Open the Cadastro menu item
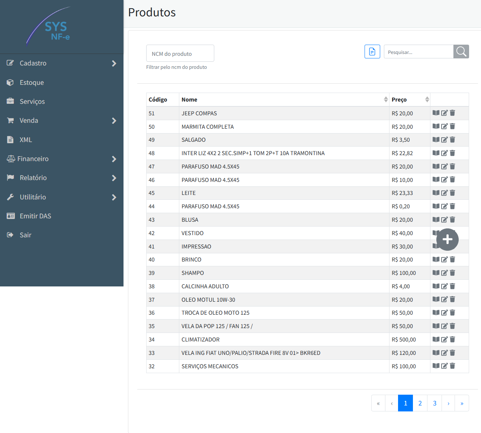The image size is (481, 433). [x=62, y=63]
